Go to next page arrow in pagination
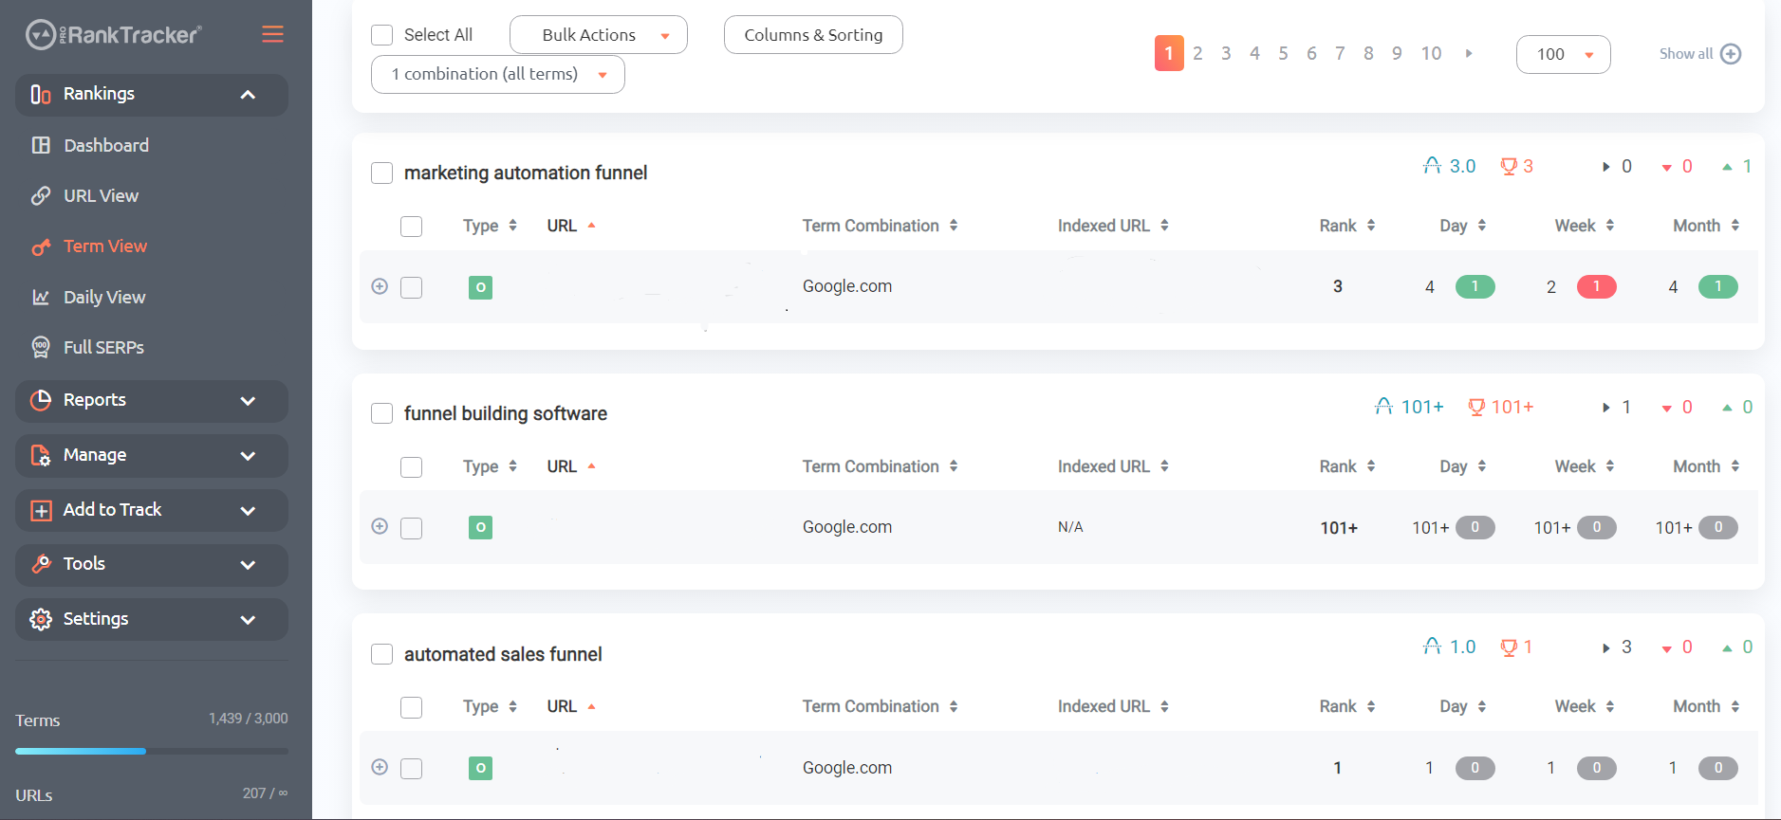This screenshot has height=820, width=1781. 1469,54
